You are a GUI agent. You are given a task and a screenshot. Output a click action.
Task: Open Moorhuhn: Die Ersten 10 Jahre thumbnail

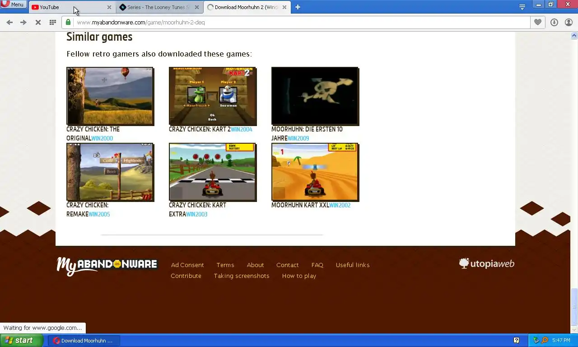[315, 96]
